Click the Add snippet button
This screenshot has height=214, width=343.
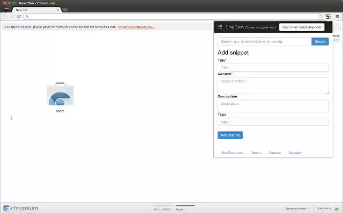click(230, 135)
